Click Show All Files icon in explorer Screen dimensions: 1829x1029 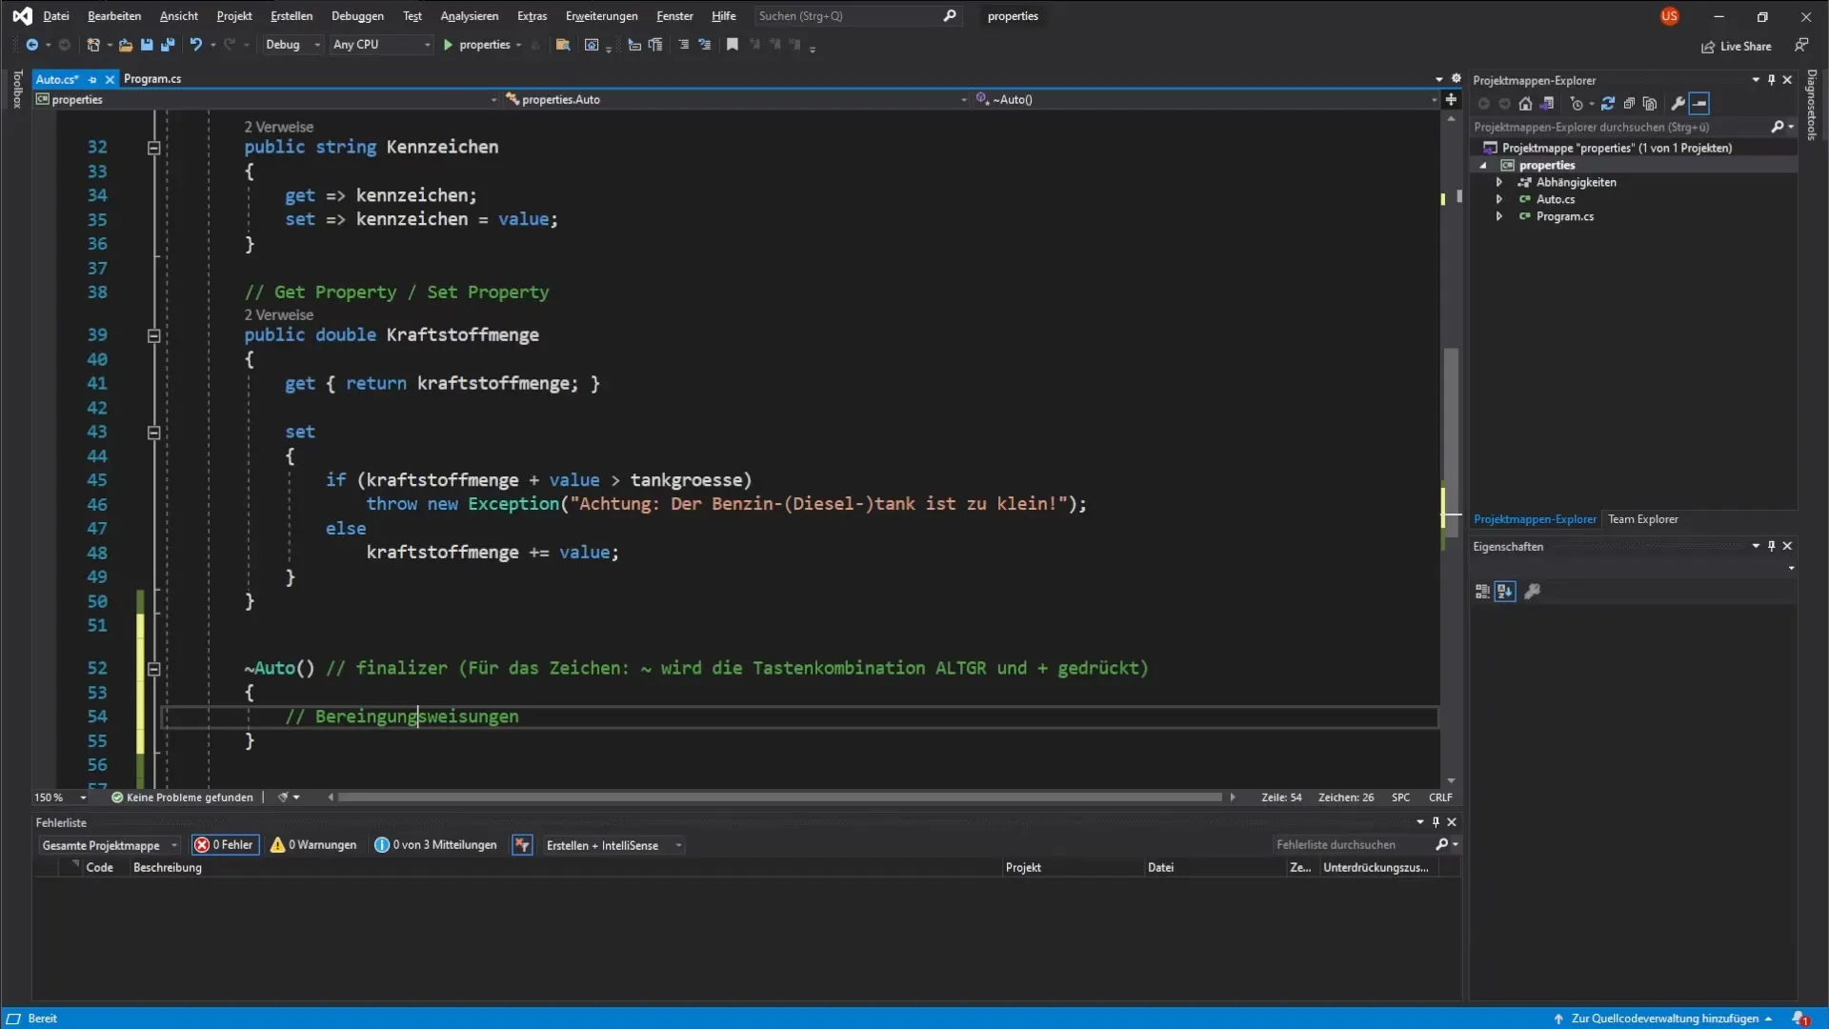tap(1650, 104)
